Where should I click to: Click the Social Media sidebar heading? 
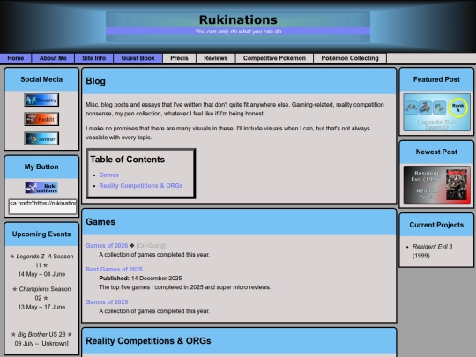tap(41, 79)
